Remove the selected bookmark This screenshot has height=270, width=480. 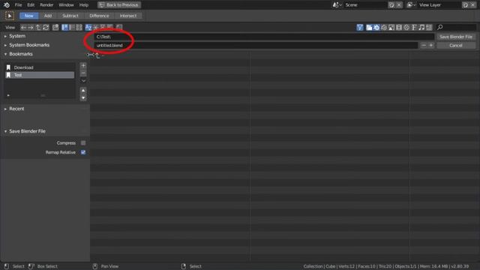[83, 73]
